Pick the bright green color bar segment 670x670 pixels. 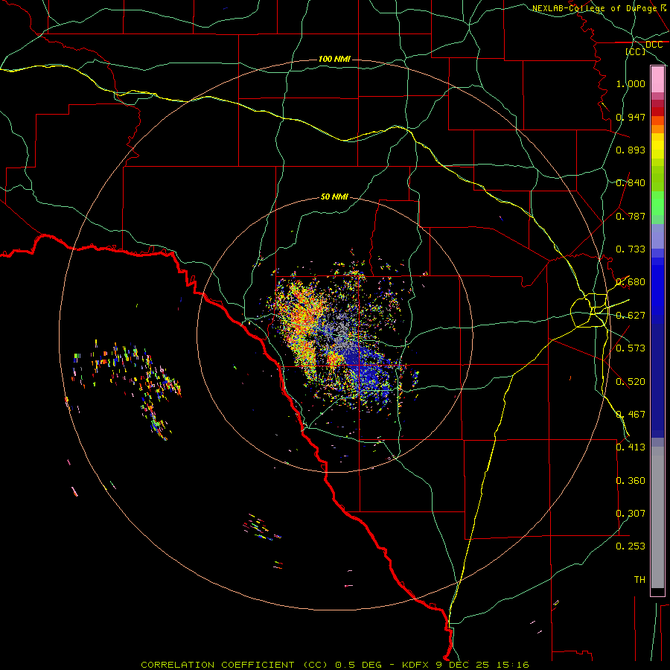[657, 203]
